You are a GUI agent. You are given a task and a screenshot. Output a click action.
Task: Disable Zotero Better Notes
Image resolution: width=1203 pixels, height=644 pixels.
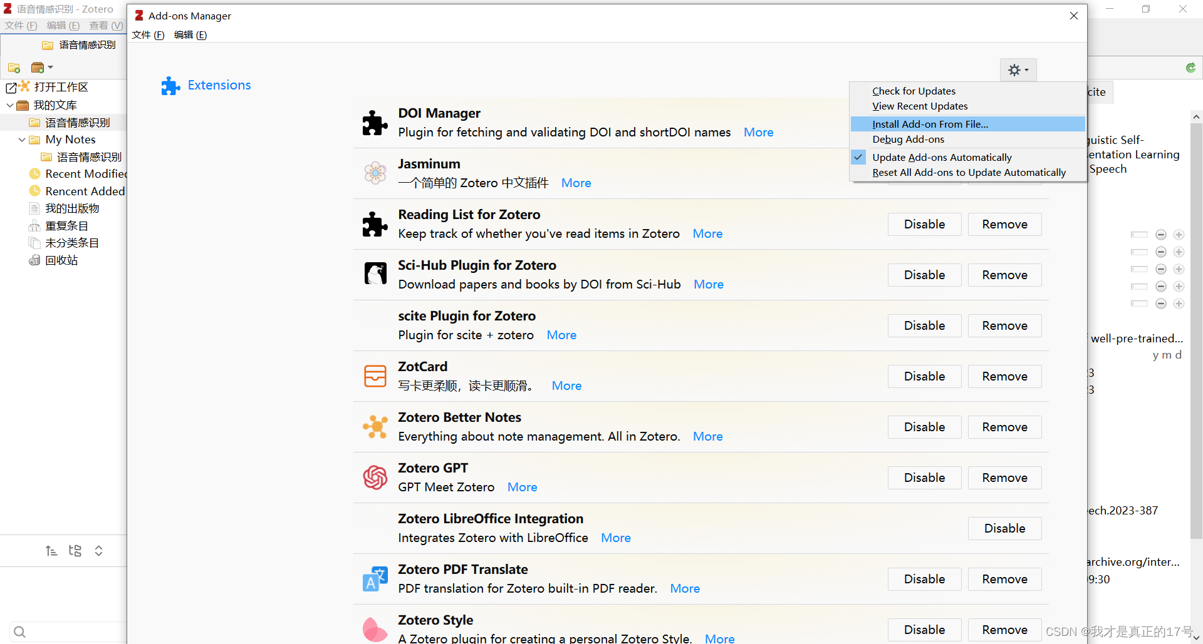(x=924, y=427)
